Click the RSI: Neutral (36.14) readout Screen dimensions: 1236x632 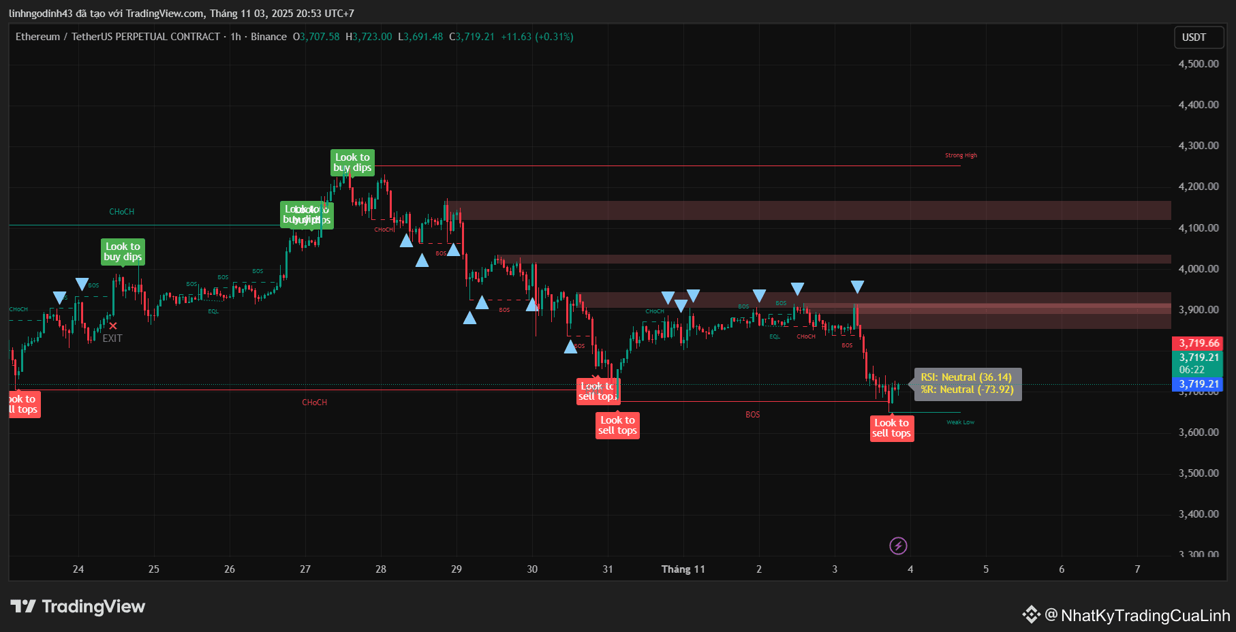[x=966, y=377]
